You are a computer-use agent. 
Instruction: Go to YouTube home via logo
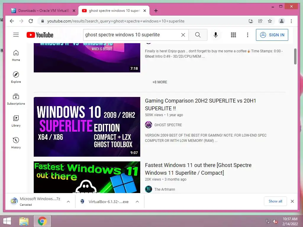40,35
